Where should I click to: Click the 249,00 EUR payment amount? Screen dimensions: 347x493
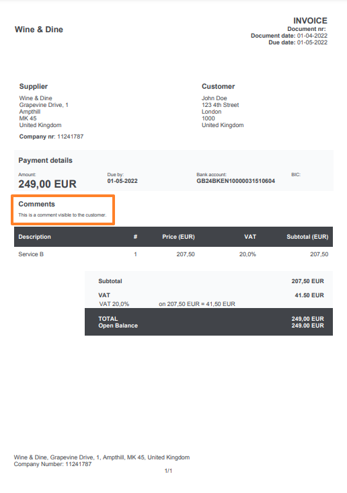click(47, 184)
